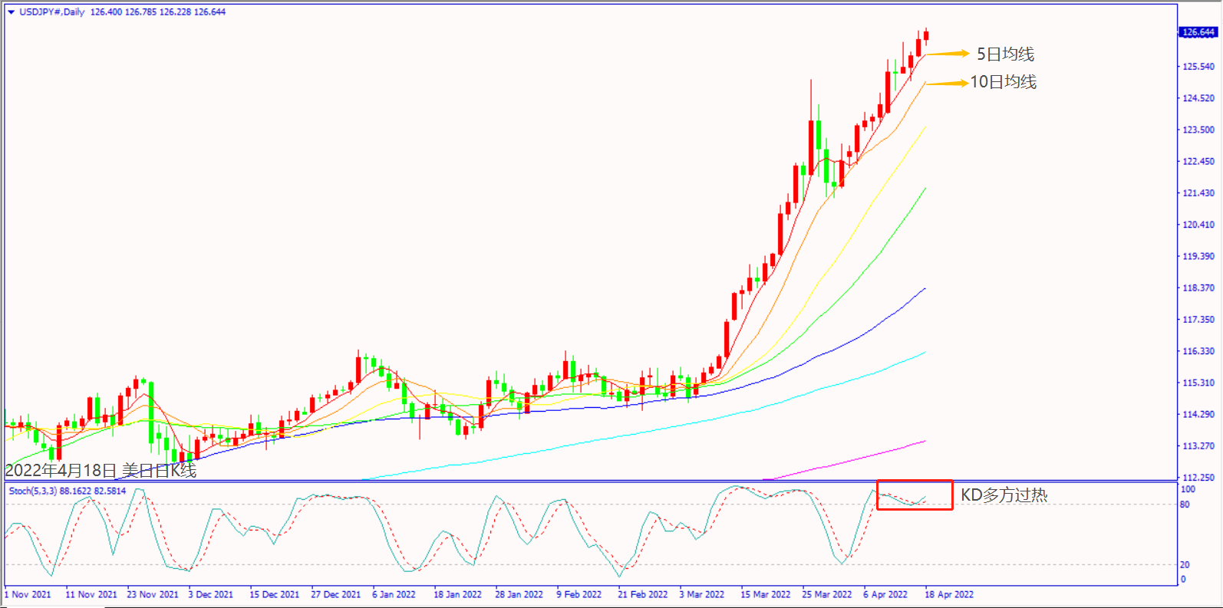Select the "11 Nov 2021" date label

point(91,594)
